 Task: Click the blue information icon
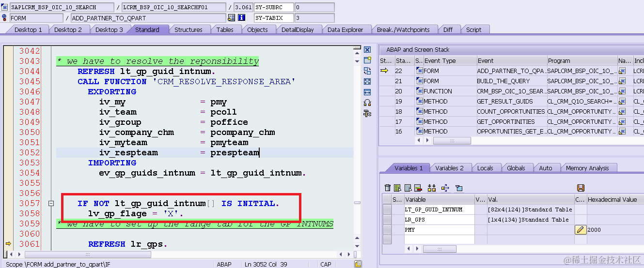coord(241,18)
